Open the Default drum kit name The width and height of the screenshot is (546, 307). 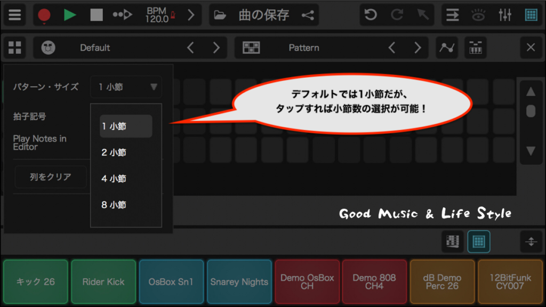(x=95, y=47)
